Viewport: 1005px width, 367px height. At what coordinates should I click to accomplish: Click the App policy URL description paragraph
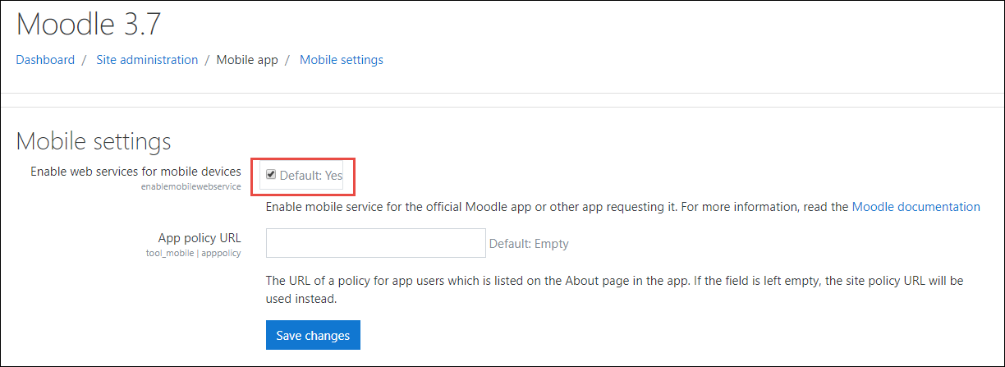[614, 289]
